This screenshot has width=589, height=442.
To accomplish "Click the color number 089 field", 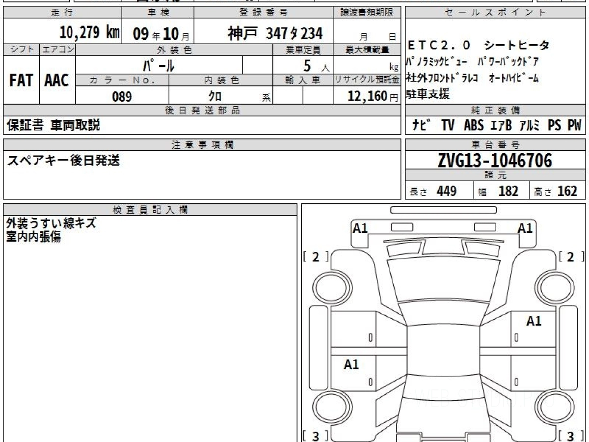I will 122,97.
